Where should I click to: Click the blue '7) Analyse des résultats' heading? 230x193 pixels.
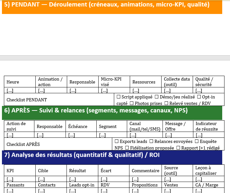[x=112, y=155]
